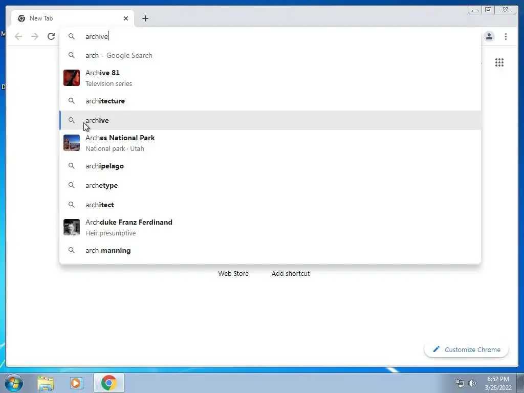Click search icon beside 'archetype'
The width and height of the screenshot is (524, 393).
point(72,185)
